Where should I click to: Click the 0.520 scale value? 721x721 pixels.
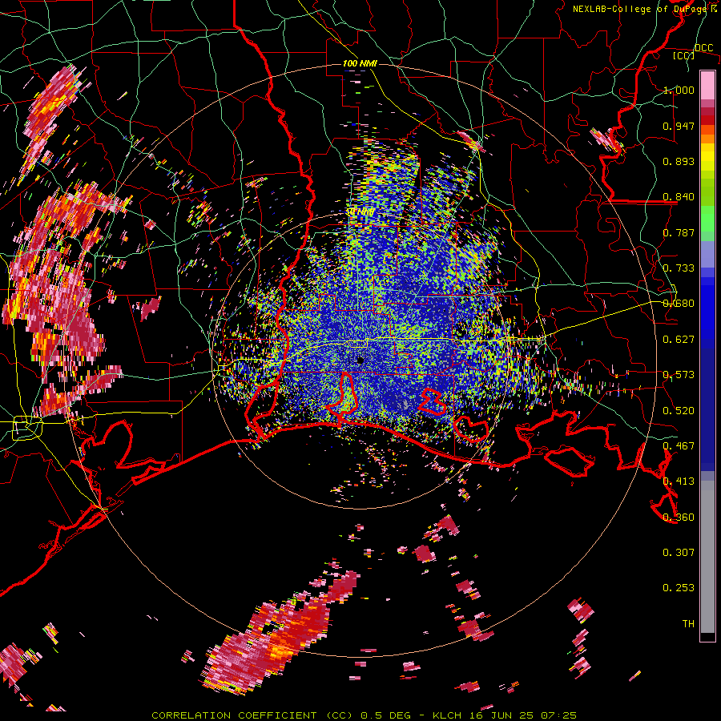pyautogui.click(x=679, y=411)
